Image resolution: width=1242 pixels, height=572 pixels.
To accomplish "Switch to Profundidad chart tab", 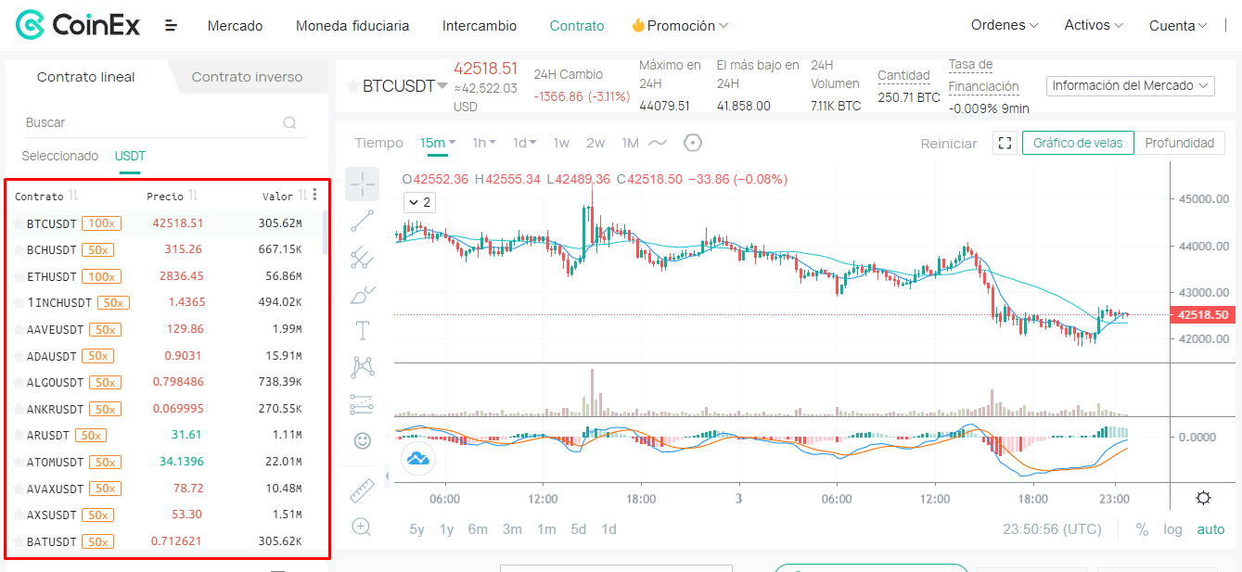I will click(x=1179, y=143).
